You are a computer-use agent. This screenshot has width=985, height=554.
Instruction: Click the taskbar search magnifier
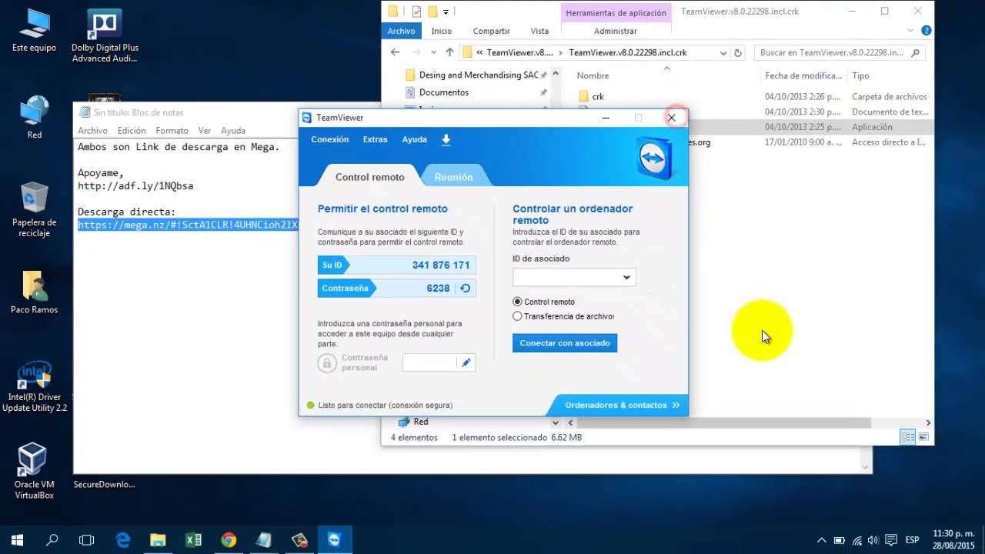point(52,540)
